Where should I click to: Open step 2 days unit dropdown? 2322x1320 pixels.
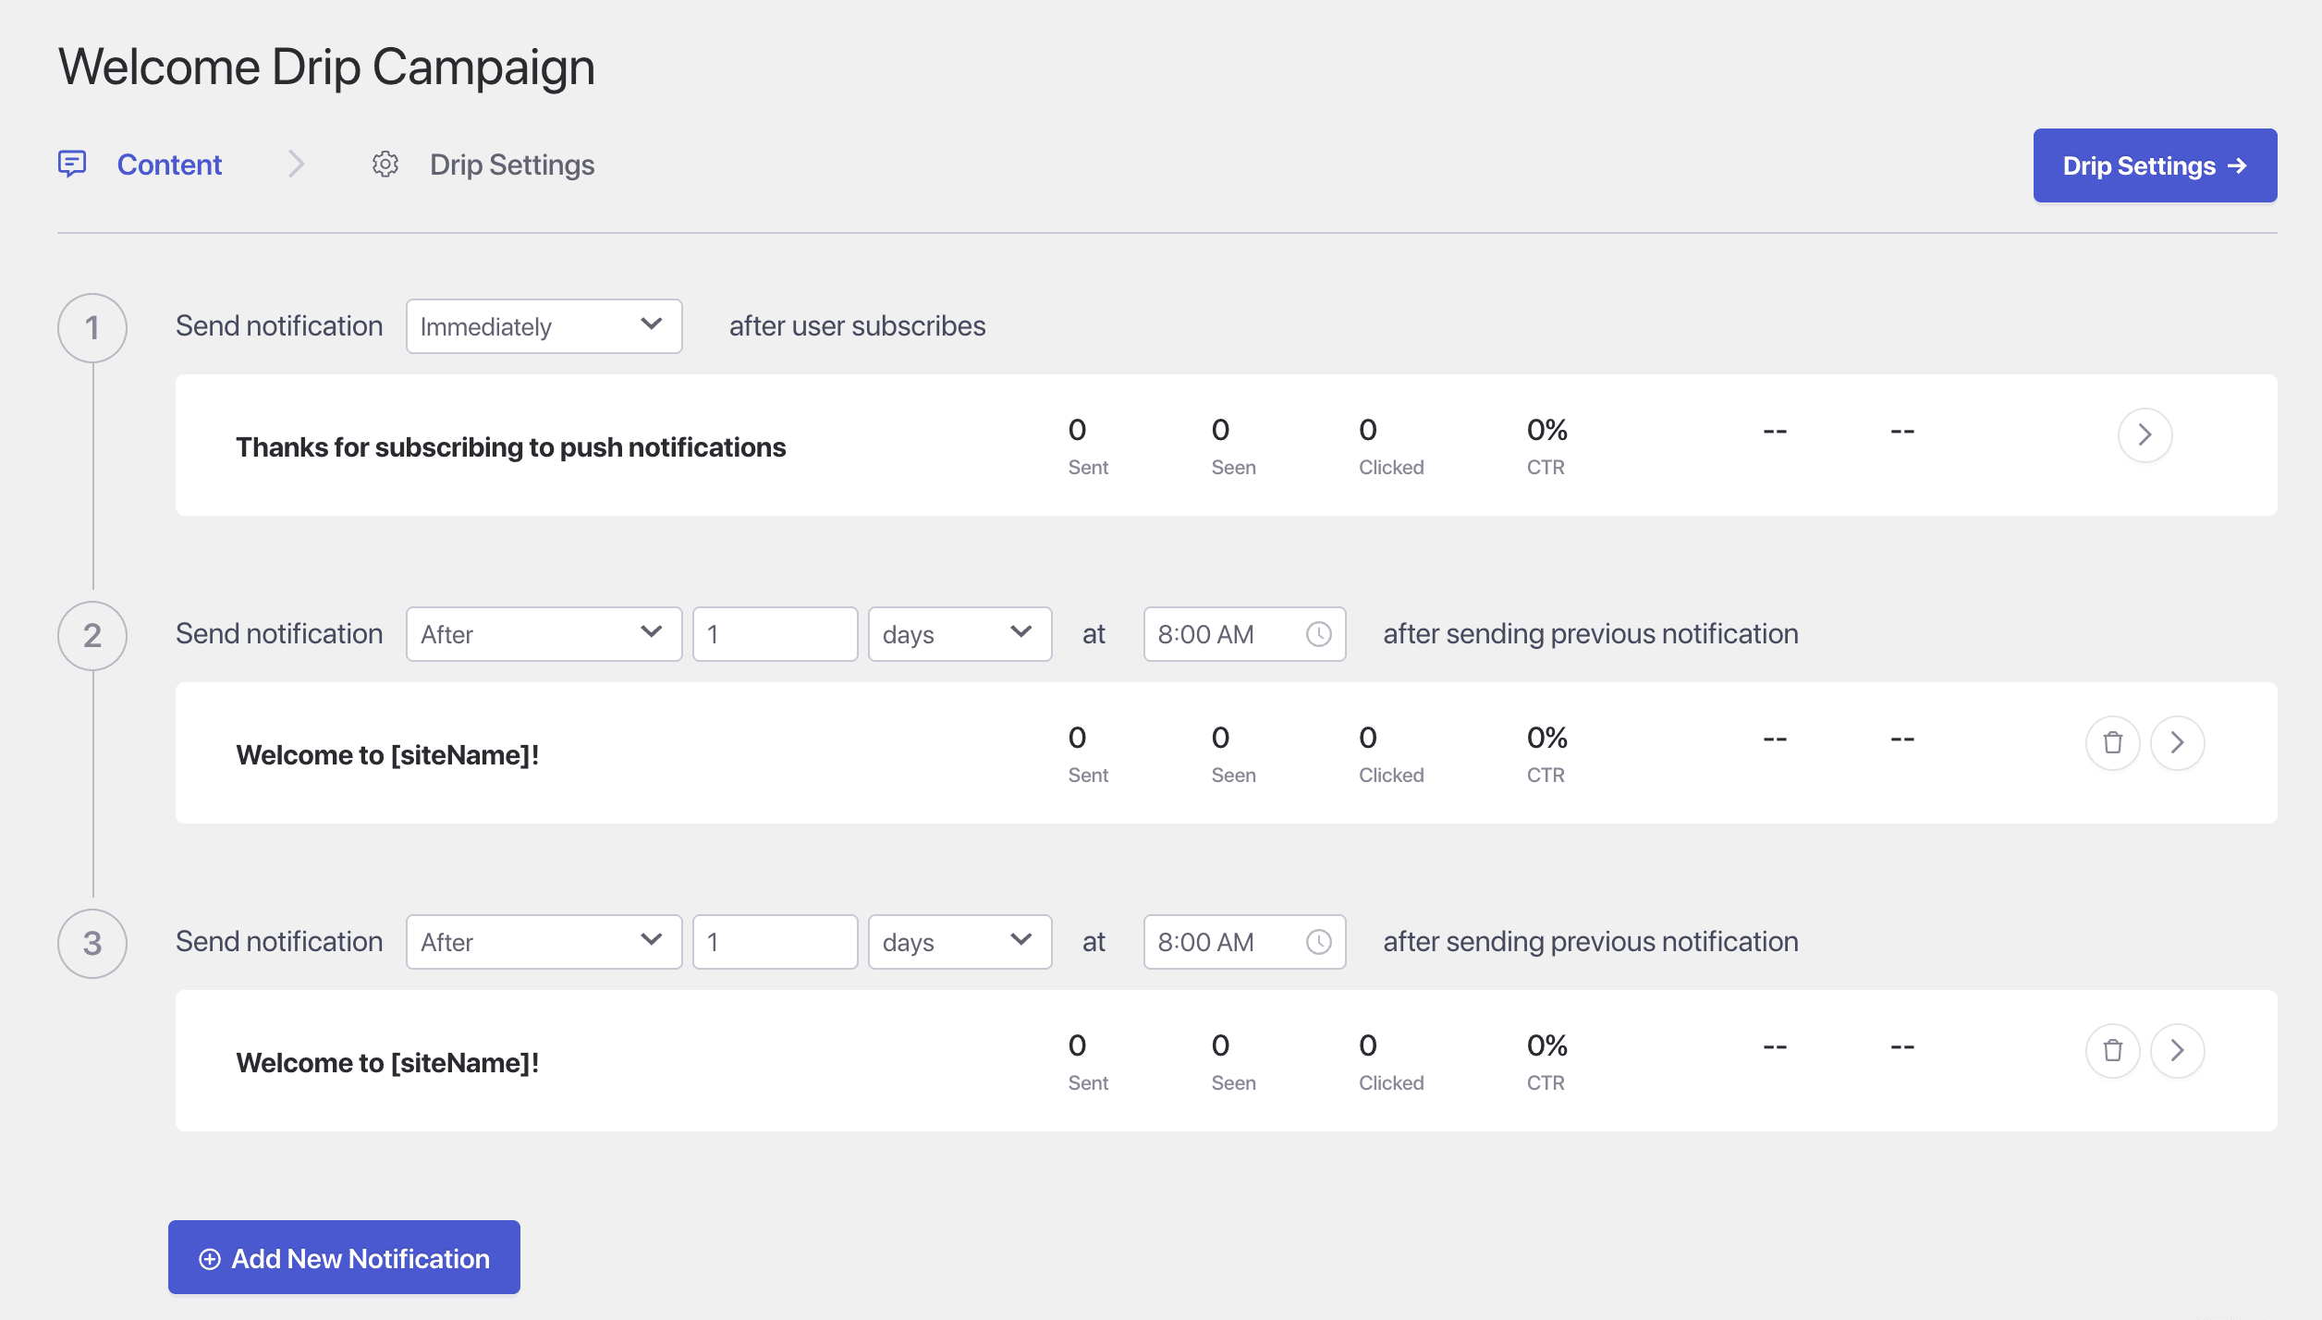(x=959, y=634)
